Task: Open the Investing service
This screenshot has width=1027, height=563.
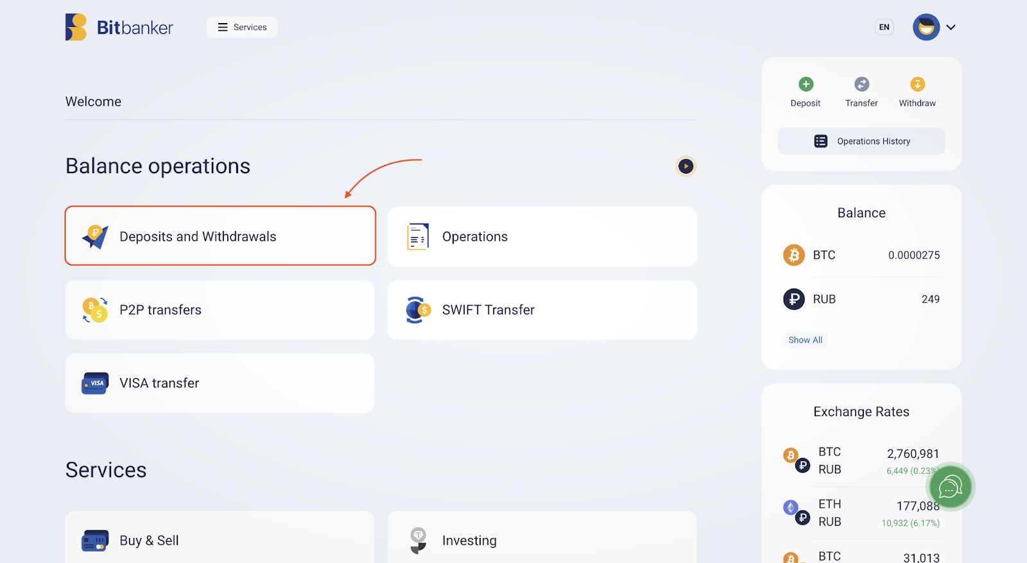Action: (542, 537)
